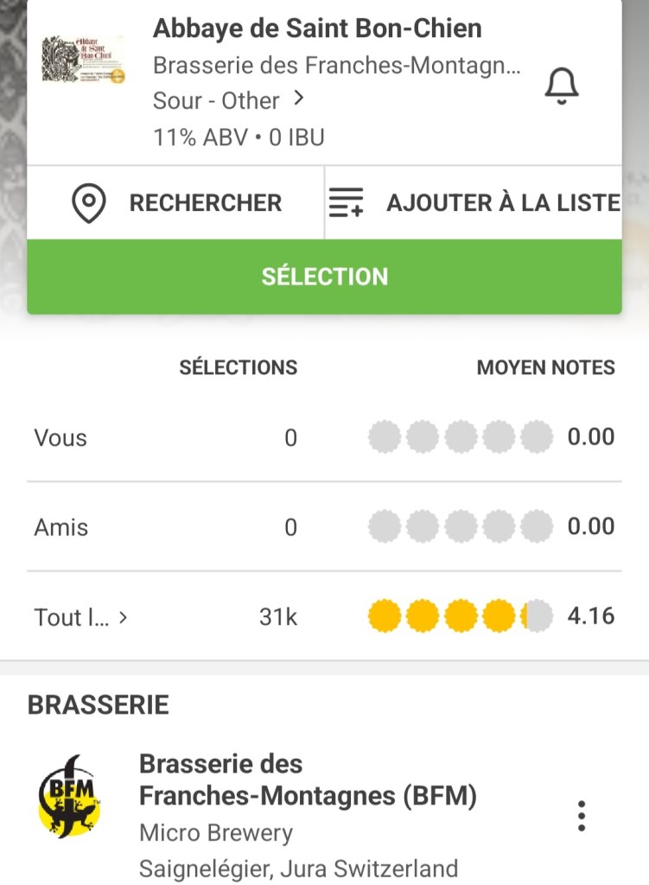Tap the global 4.16 star rating
The image size is (649, 885).
click(460, 616)
